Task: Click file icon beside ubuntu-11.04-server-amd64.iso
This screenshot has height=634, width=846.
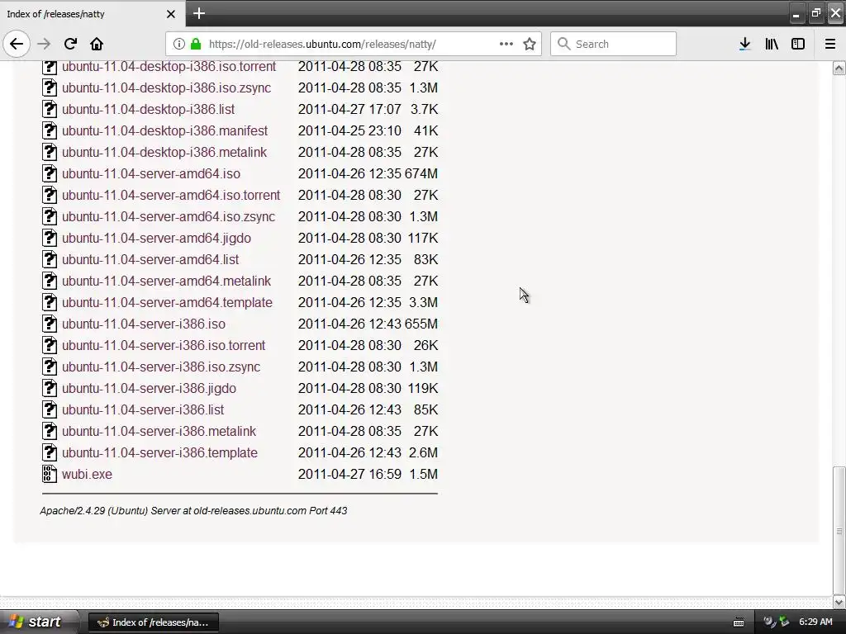Action: [49, 173]
